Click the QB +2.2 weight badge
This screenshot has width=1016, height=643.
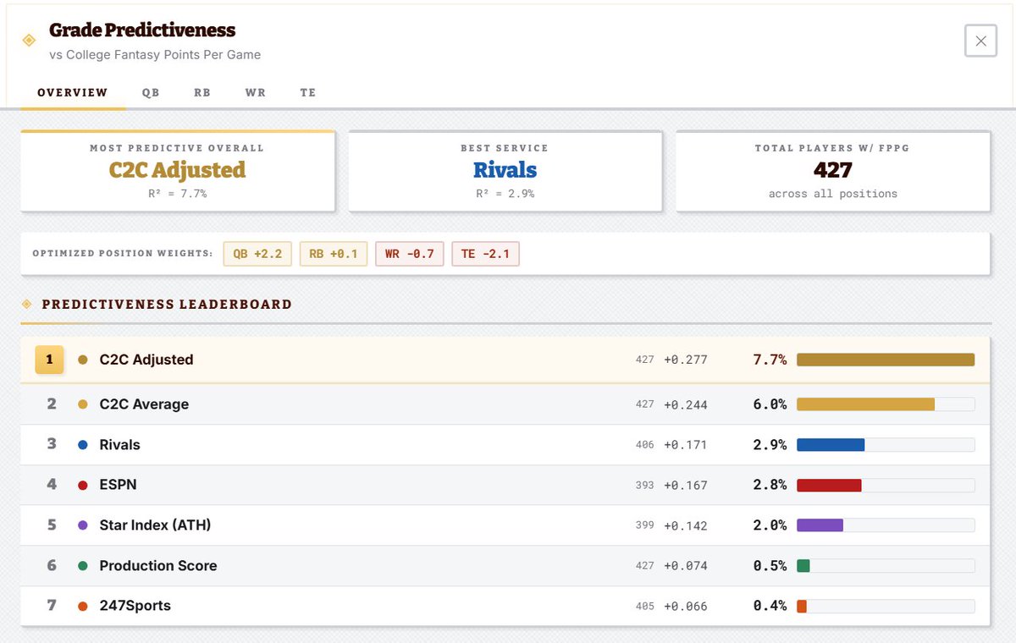point(257,254)
